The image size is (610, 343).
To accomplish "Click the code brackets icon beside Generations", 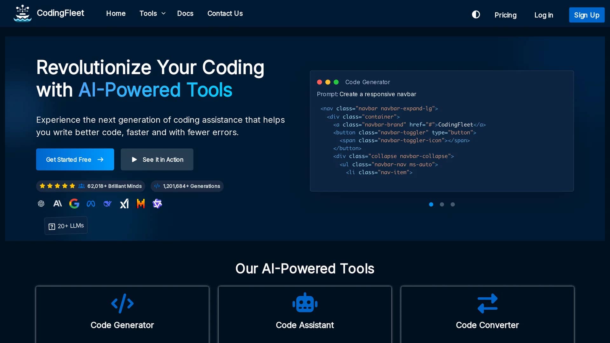I will [x=157, y=186].
